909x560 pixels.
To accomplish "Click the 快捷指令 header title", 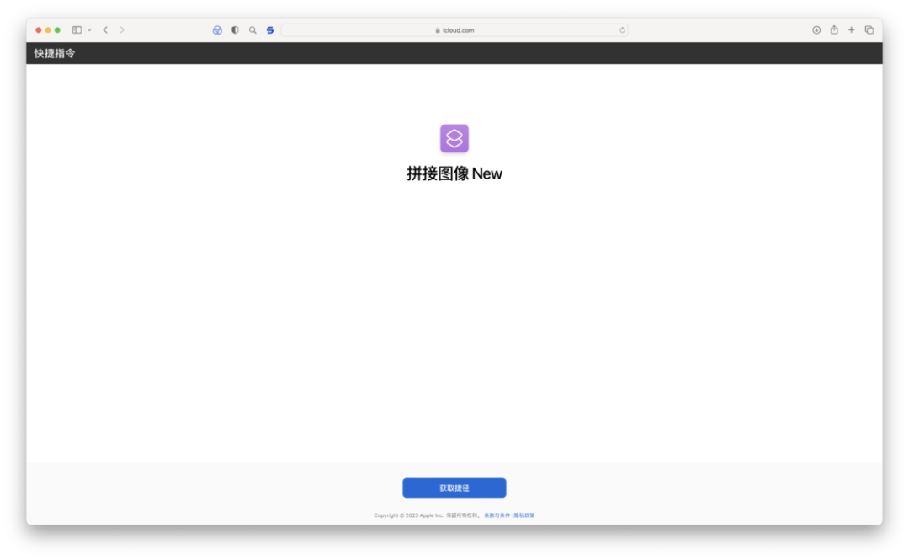I will pos(55,53).
